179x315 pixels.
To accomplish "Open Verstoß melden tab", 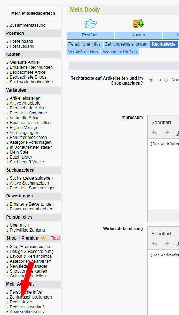I will pos(83,52).
